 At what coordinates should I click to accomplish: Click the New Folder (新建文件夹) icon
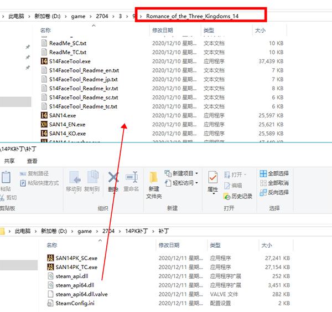click(154, 178)
